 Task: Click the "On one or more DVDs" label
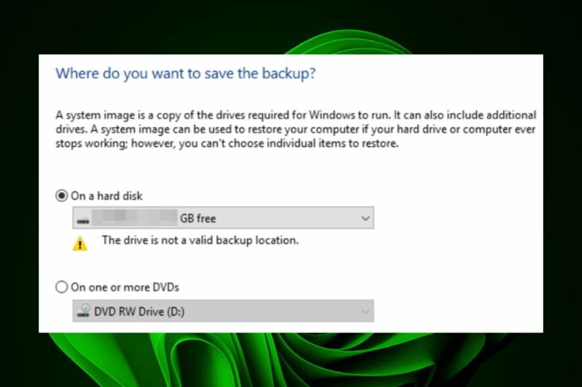(125, 287)
